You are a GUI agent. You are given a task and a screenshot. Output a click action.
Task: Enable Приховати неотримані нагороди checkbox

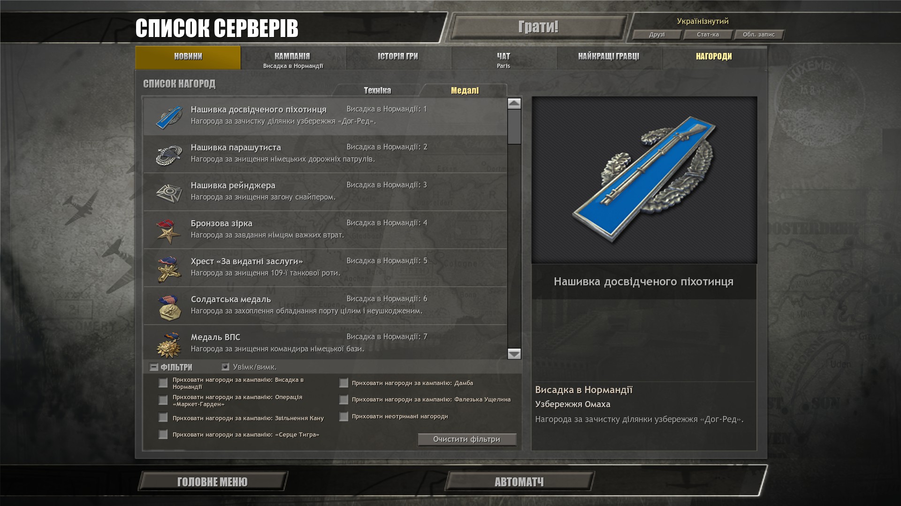pyautogui.click(x=344, y=417)
